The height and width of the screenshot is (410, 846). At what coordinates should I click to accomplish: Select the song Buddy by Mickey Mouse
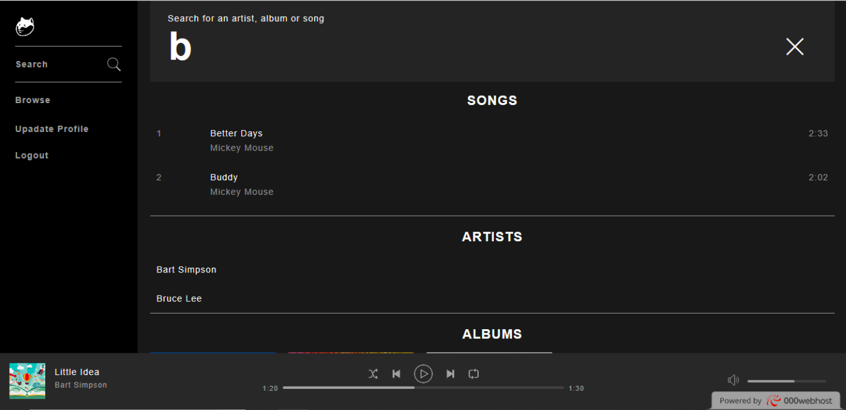tap(224, 177)
